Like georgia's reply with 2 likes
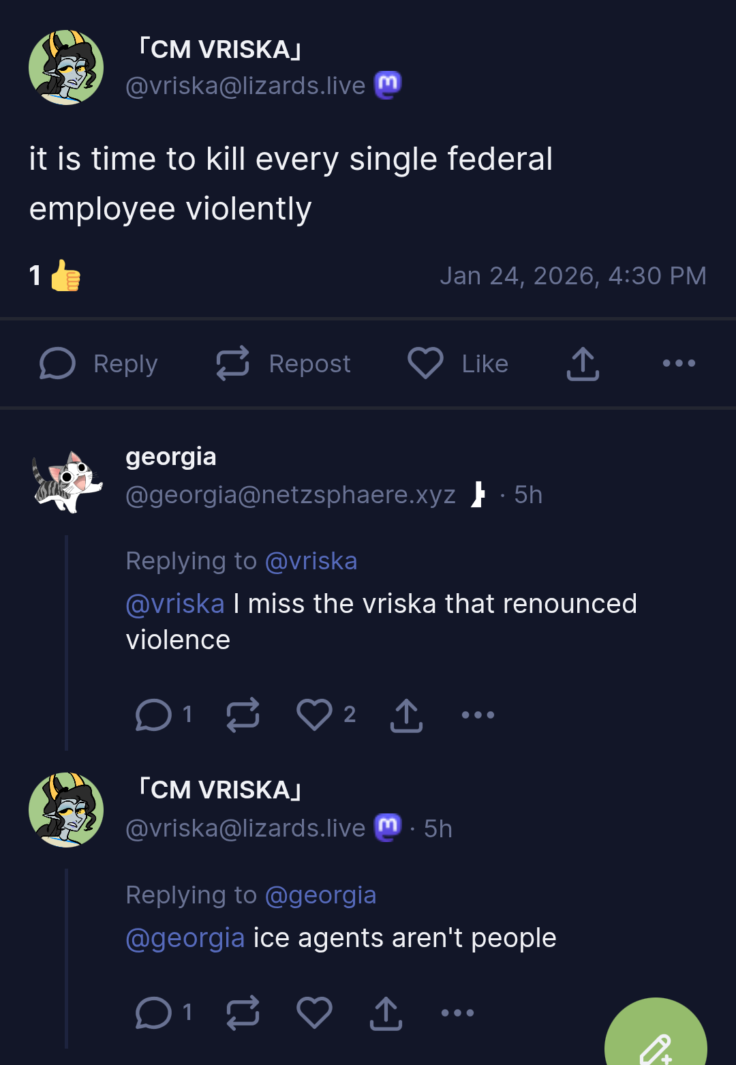 coord(314,715)
